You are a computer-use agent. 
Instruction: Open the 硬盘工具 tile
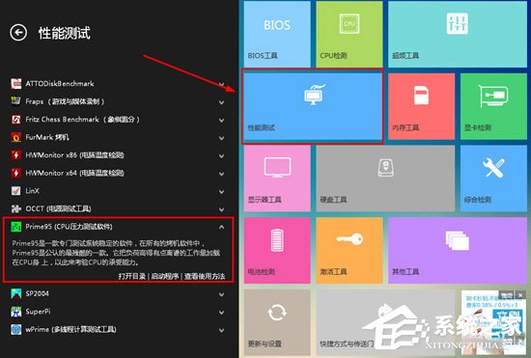(385, 179)
